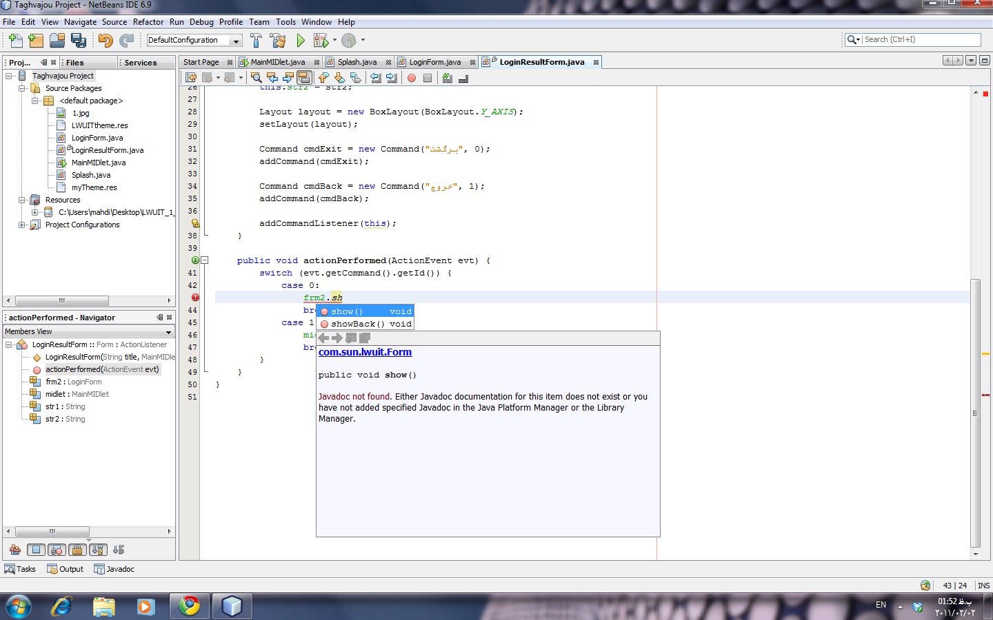Image resolution: width=993 pixels, height=620 pixels.
Task: Start macro recording with the red circle
Action: (412, 78)
